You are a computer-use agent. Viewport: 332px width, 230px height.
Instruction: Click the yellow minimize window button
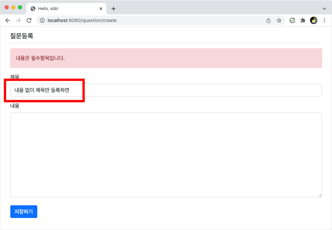pos(13,7)
